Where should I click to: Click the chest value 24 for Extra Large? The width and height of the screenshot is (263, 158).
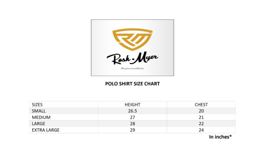tap(201, 130)
